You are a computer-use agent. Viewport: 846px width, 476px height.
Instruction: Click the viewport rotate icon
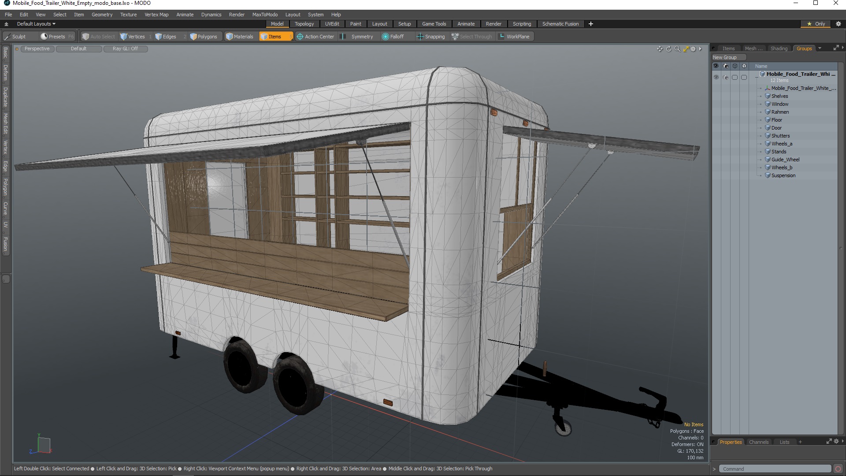click(668, 49)
